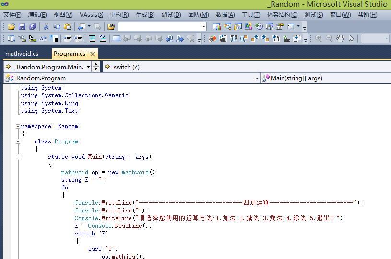This screenshot has width=391, height=259.
Task: Cut the selection with the scissors icon
Action: coord(46,26)
